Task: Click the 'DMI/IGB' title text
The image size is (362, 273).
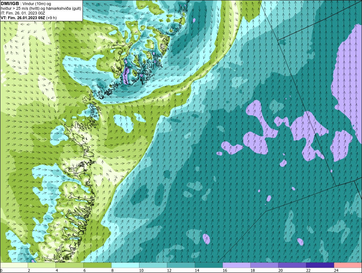Action: click(x=10, y=4)
